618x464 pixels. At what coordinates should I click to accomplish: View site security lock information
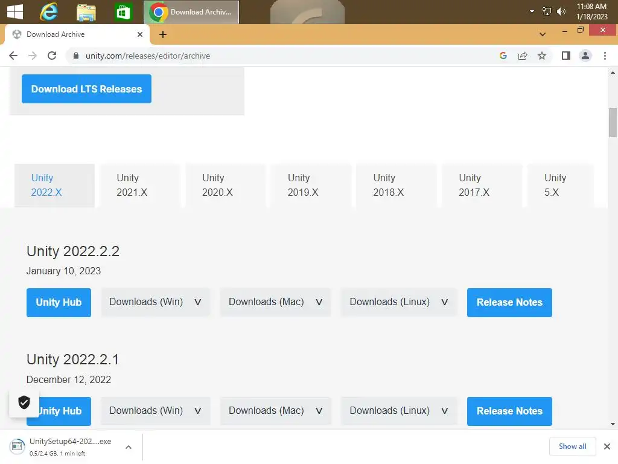pos(75,56)
